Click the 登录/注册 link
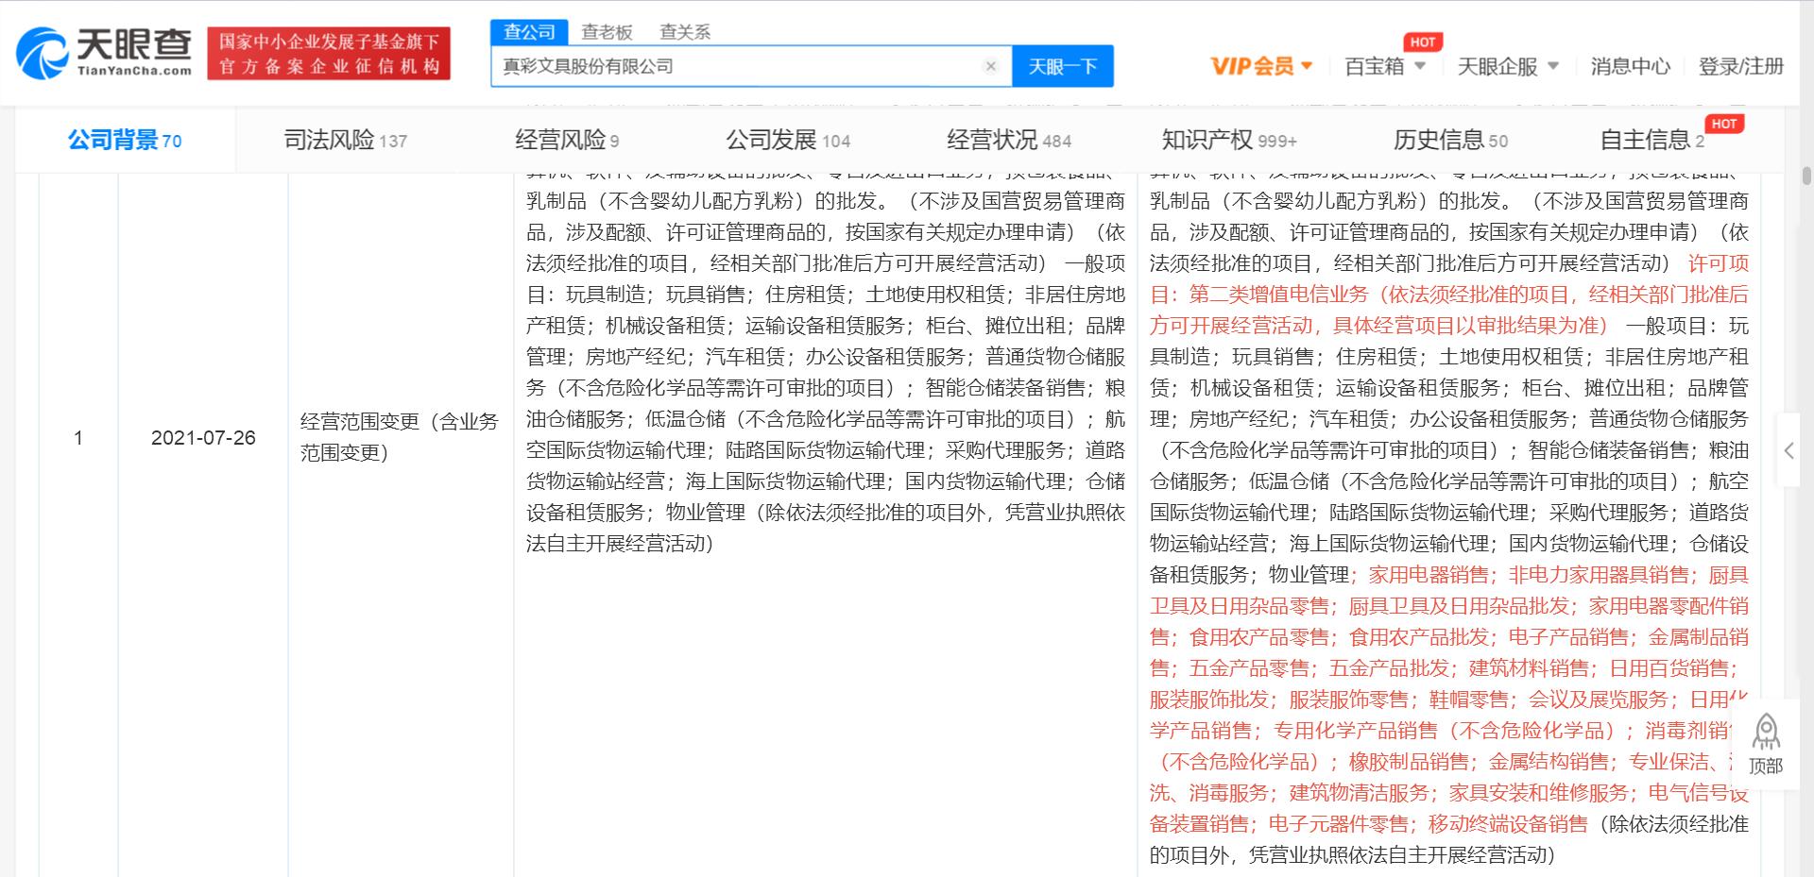This screenshot has height=877, width=1814. click(x=1741, y=66)
